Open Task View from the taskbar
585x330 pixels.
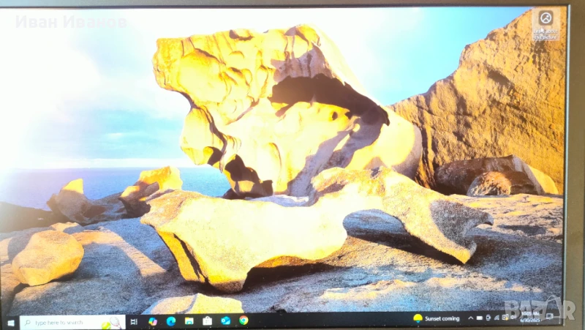point(133,321)
